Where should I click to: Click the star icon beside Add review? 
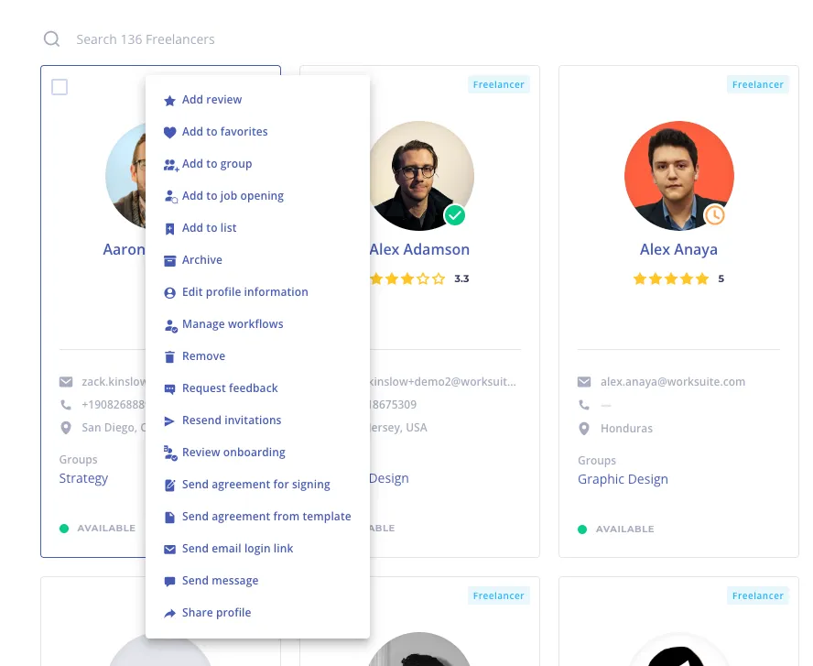click(169, 101)
